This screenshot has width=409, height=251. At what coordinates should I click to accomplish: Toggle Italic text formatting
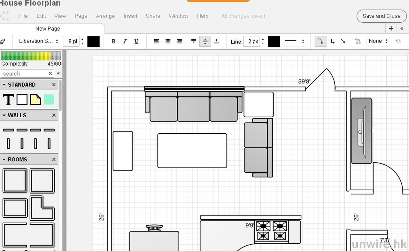tap(125, 41)
